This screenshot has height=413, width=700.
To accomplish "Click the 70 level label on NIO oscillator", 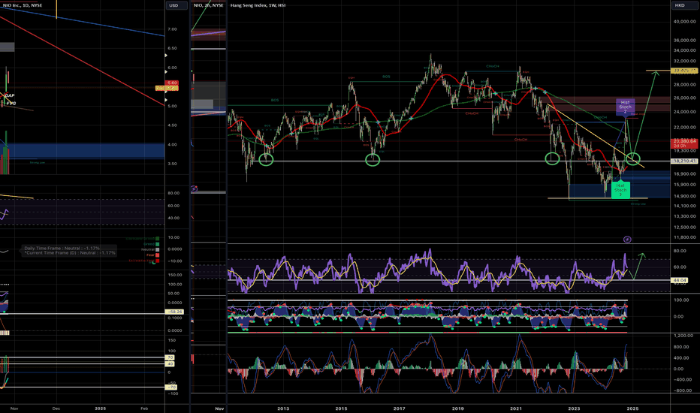I will tap(170, 357).
